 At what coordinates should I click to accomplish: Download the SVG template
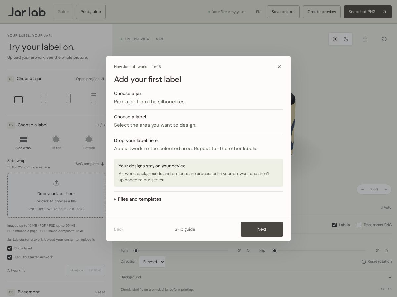point(90,164)
